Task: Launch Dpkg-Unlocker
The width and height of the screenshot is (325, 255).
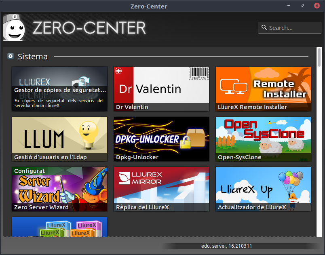Action: [161, 139]
